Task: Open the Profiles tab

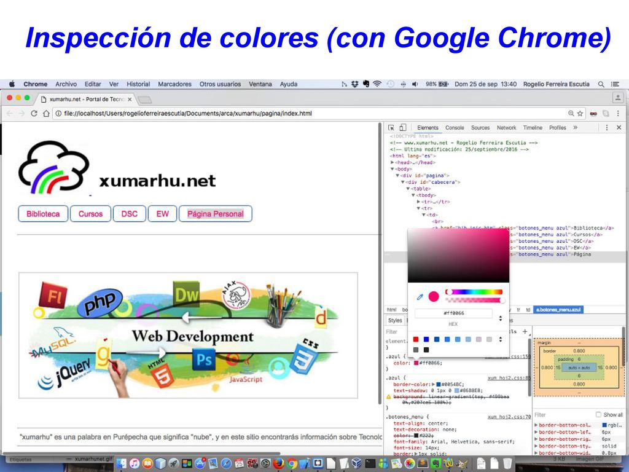Action: [x=558, y=128]
